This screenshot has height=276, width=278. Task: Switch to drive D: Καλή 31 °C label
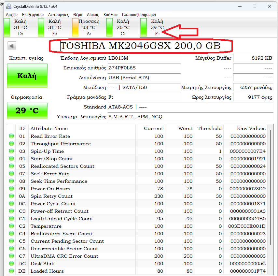point(21,27)
